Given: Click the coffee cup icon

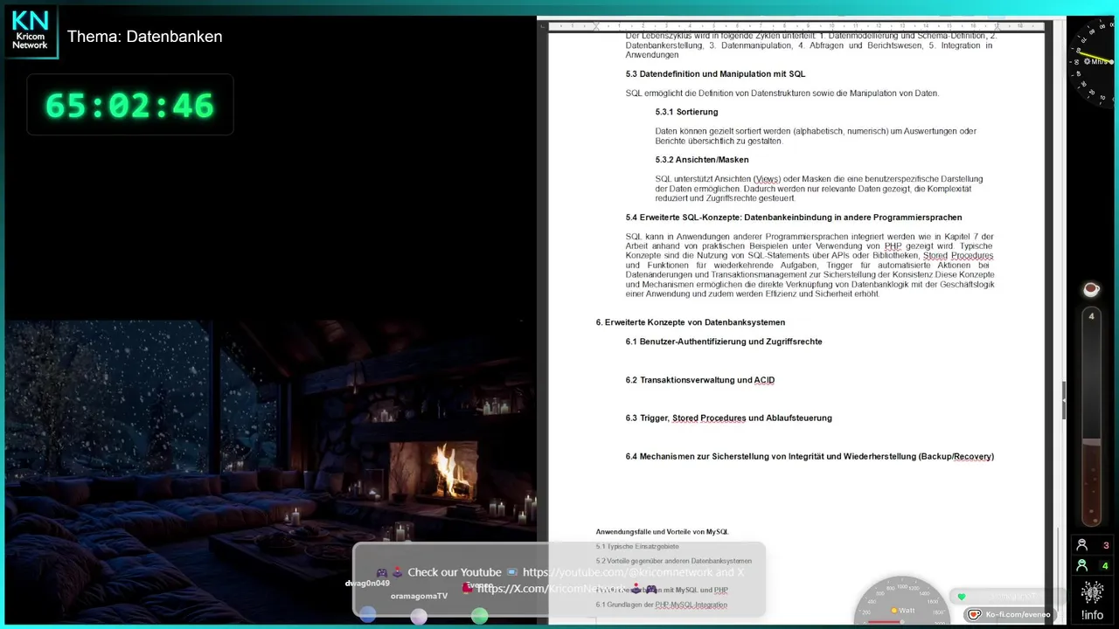Looking at the screenshot, I should [x=1090, y=289].
